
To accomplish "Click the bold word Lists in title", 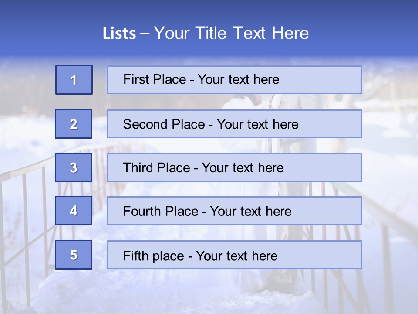I will tap(119, 34).
